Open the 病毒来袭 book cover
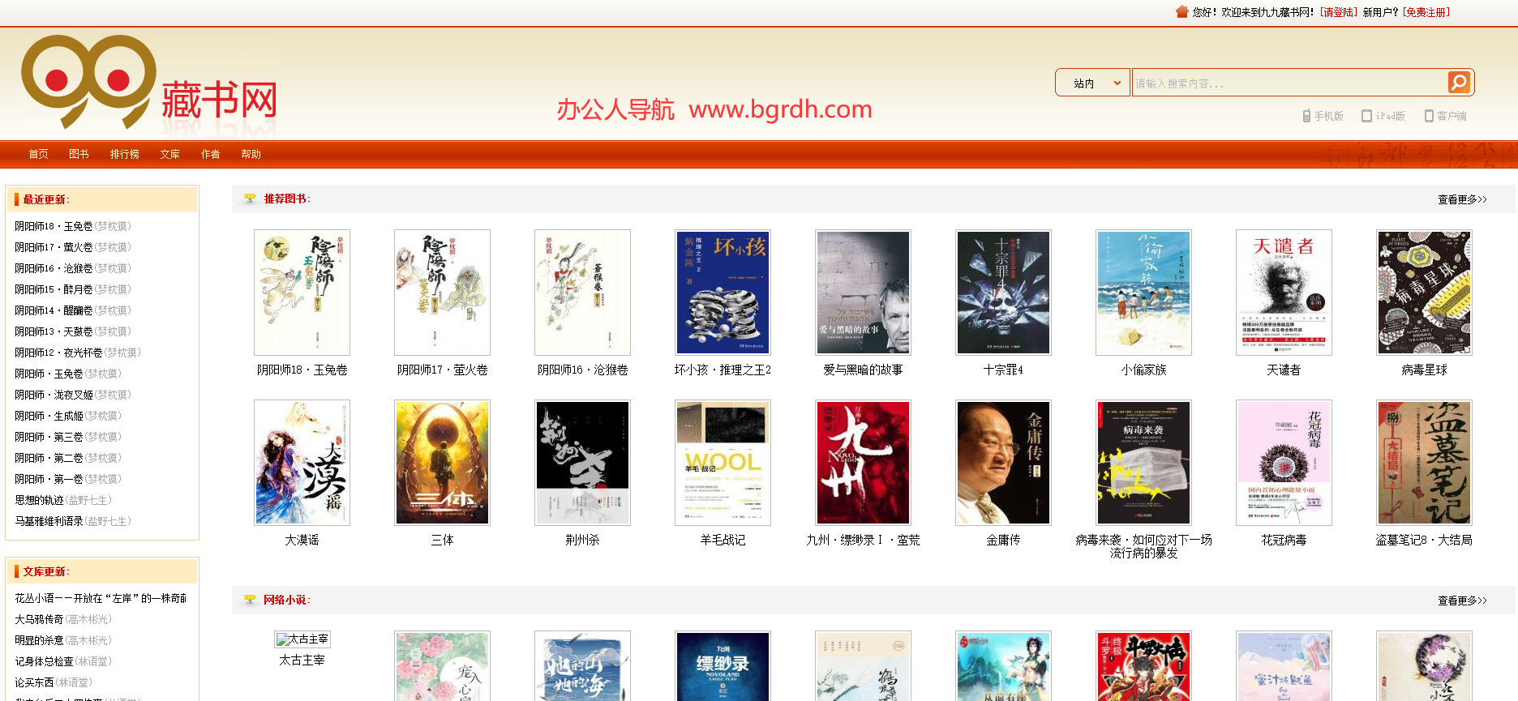The image size is (1518, 701). point(1143,463)
